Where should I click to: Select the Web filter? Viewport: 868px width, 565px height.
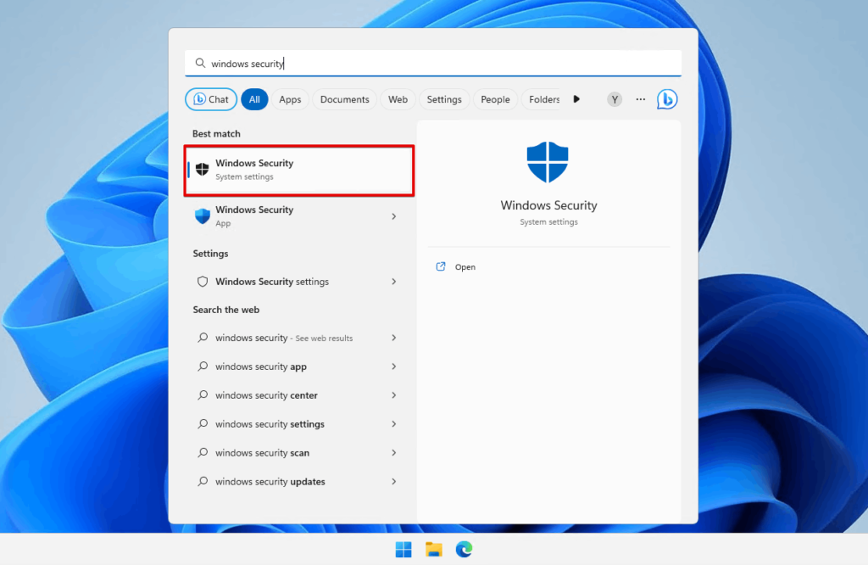[x=398, y=99]
